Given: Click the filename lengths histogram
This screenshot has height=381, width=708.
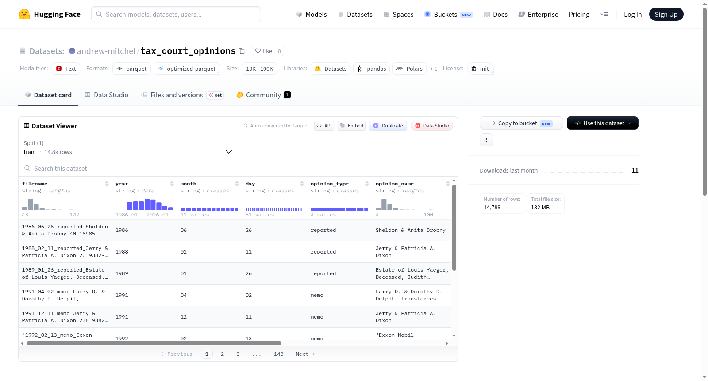Looking at the screenshot, I should click(x=51, y=204).
